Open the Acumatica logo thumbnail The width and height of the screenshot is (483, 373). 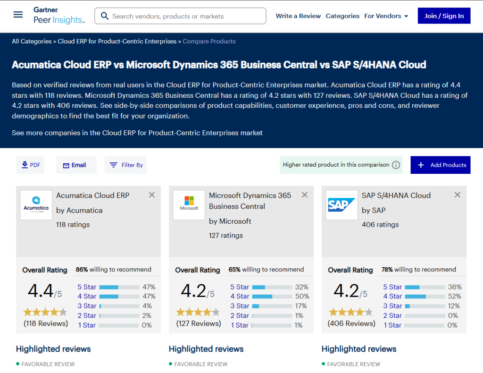[x=36, y=205]
